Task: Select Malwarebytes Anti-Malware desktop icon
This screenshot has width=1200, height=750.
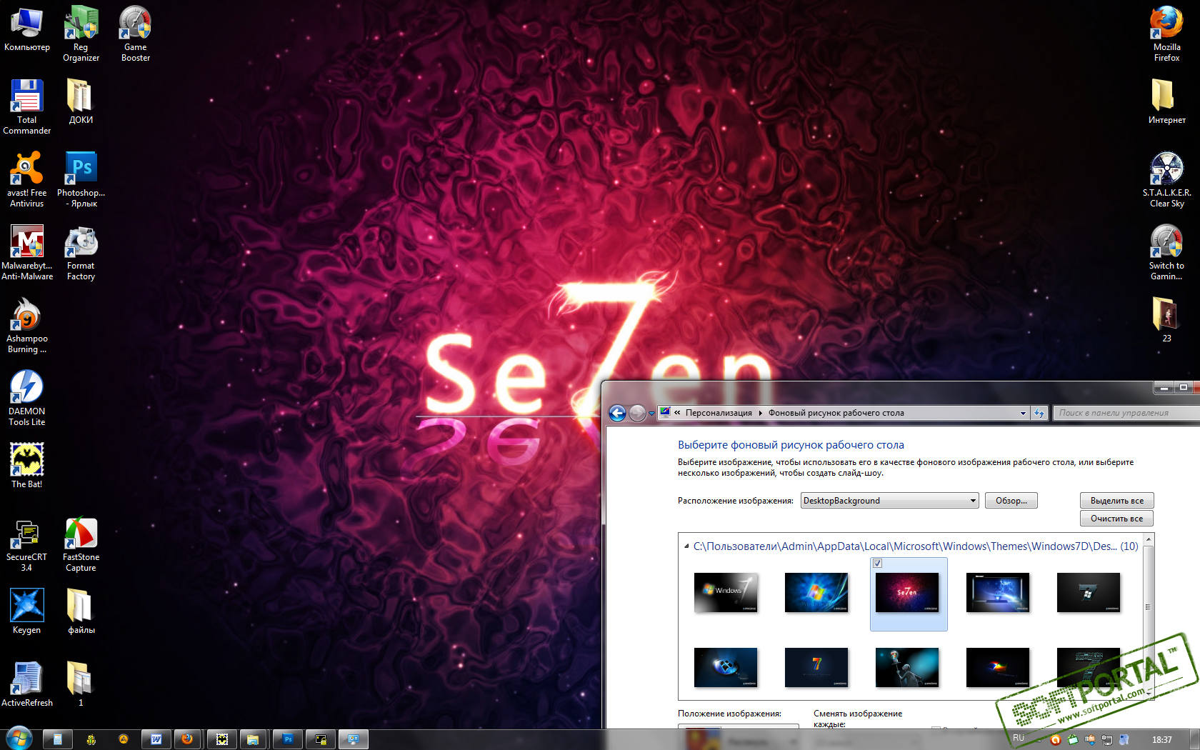Action: point(27,252)
